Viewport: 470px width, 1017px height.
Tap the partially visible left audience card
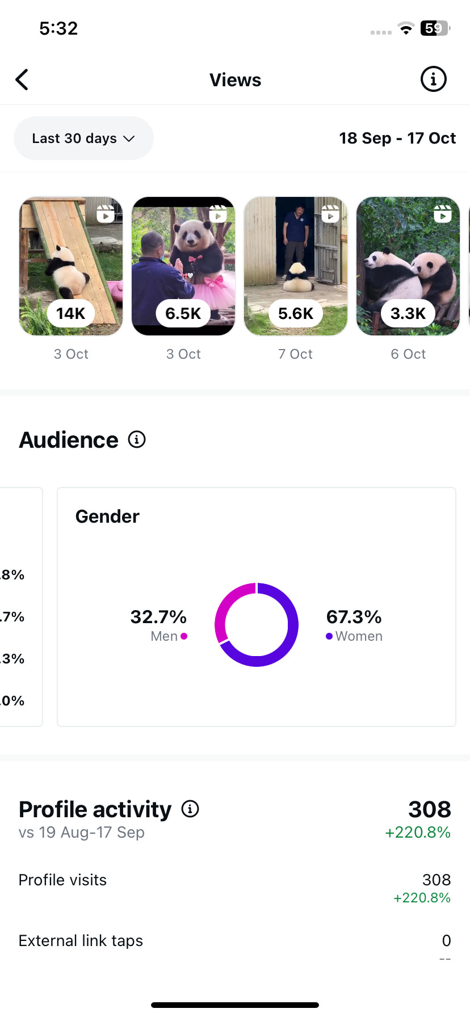click(20, 607)
